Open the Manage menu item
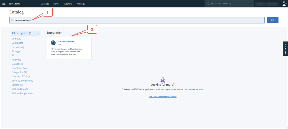 pos(81,4)
